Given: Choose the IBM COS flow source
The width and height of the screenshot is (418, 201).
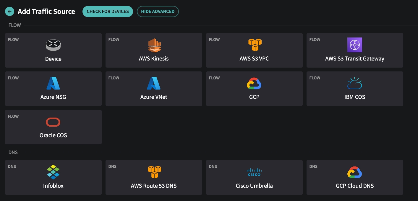Looking at the screenshot, I should click(355, 89).
